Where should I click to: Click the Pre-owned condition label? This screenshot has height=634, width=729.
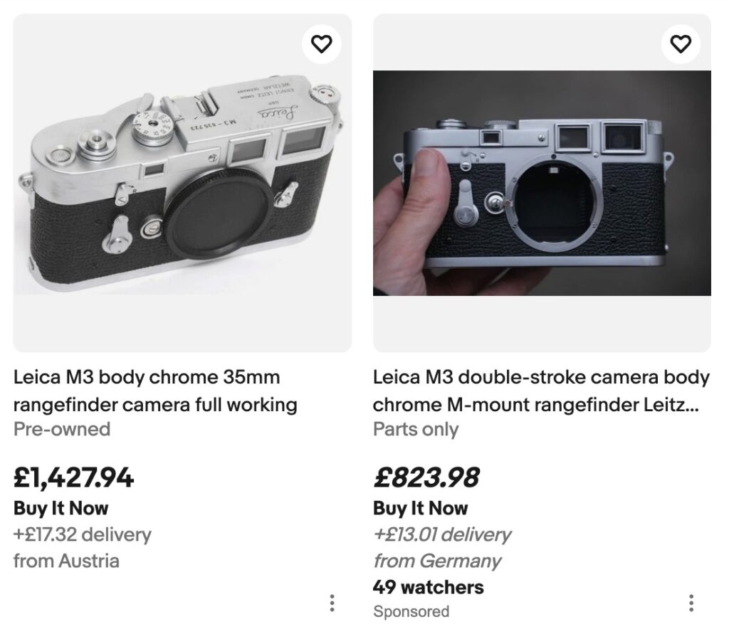[62, 429]
